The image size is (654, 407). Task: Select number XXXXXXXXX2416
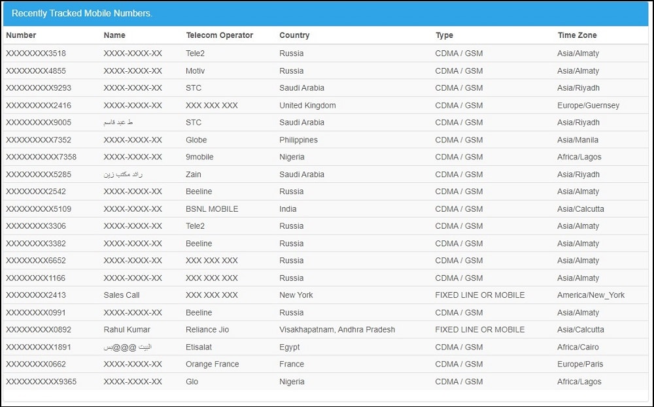[x=39, y=105]
